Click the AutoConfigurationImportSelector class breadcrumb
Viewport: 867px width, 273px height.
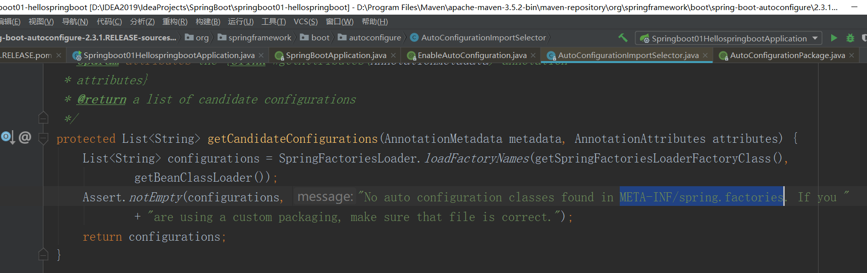pyautogui.click(x=483, y=38)
